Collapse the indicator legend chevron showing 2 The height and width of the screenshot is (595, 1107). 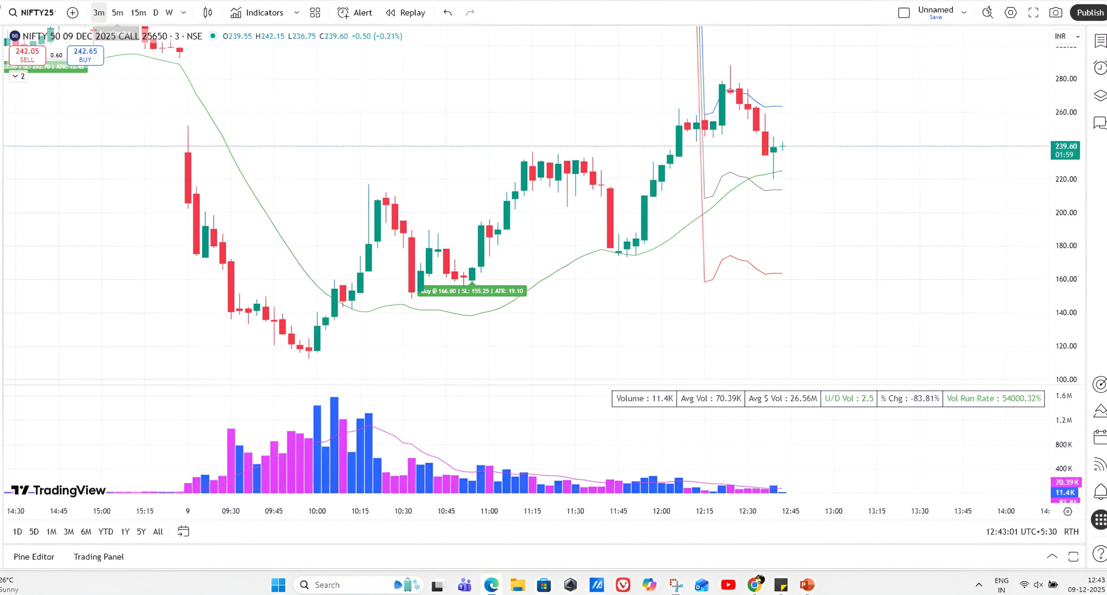18,76
